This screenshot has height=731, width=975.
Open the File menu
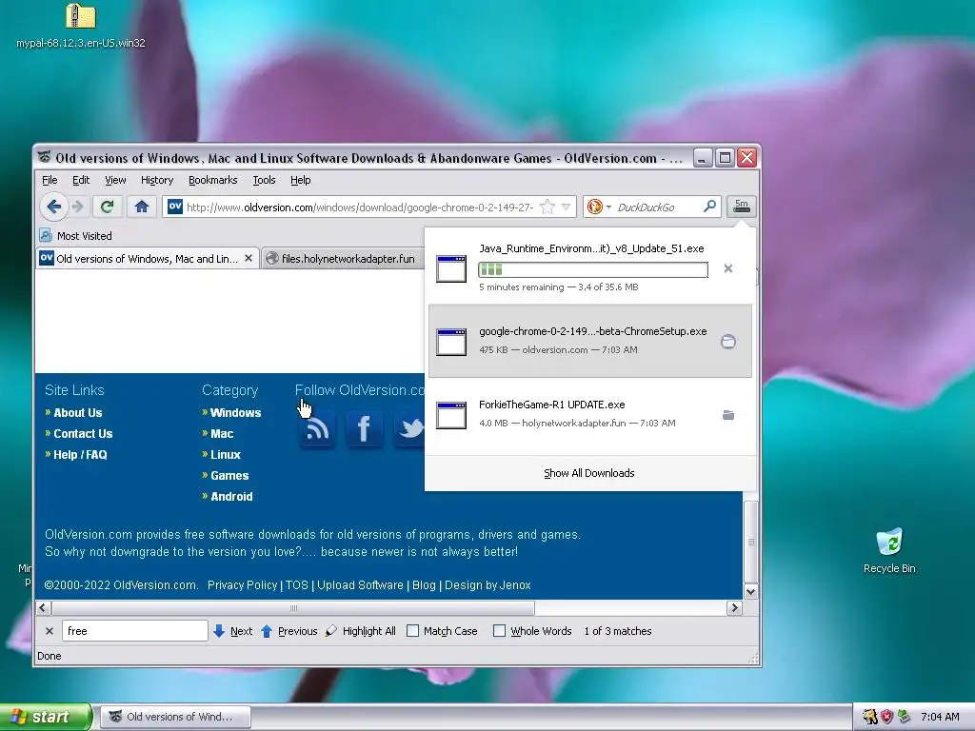pyautogui.click(x=50, y=180)
